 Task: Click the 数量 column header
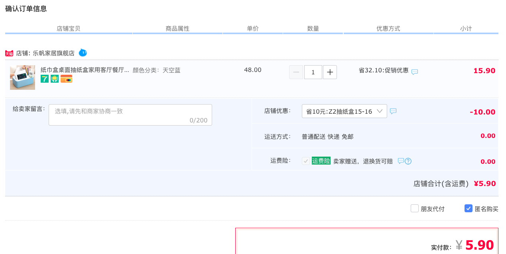(x=313, y=29)
